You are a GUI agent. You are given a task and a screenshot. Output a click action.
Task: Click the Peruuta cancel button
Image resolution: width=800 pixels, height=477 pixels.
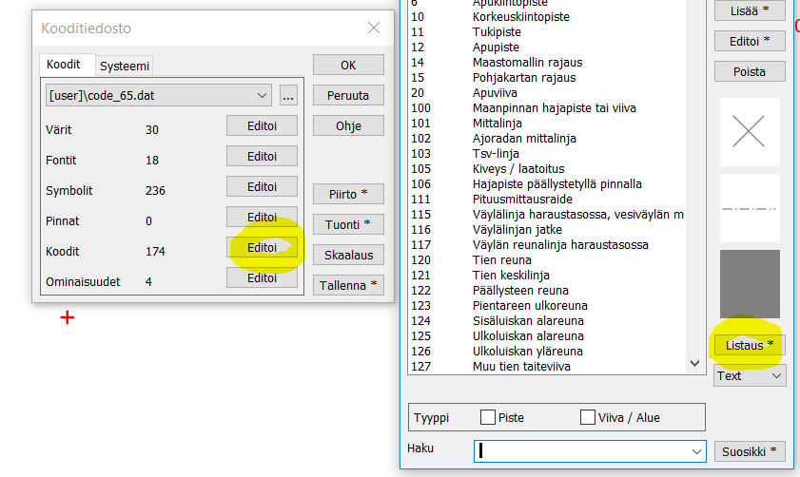coord(348,95)
